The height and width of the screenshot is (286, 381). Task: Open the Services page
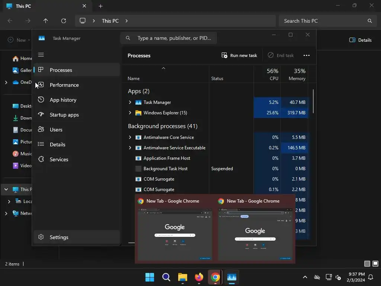[77, 159]
